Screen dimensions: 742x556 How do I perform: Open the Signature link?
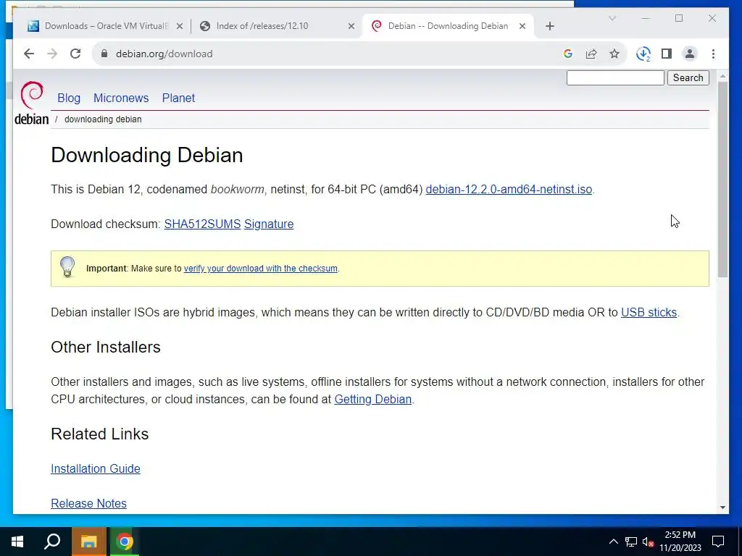coord(269,224)
